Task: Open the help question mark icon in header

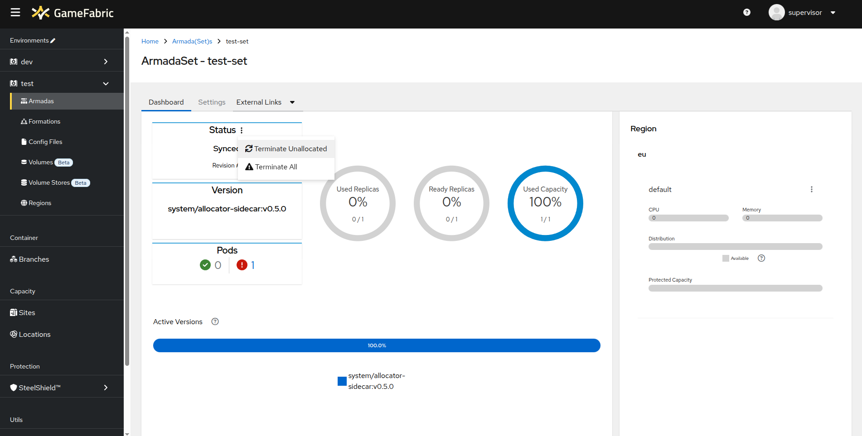Action: 747,13
